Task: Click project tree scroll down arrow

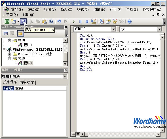Action: pos(65,64)
